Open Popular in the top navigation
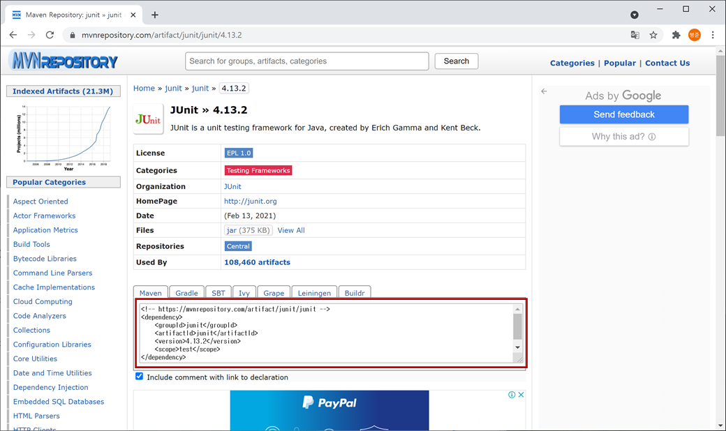Image resolution: width=726 pixels, height=431 pixels. 619,63
